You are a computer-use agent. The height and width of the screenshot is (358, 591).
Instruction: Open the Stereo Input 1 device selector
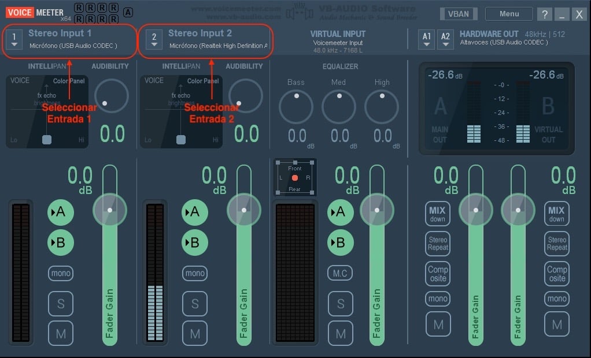coord(14,39)
